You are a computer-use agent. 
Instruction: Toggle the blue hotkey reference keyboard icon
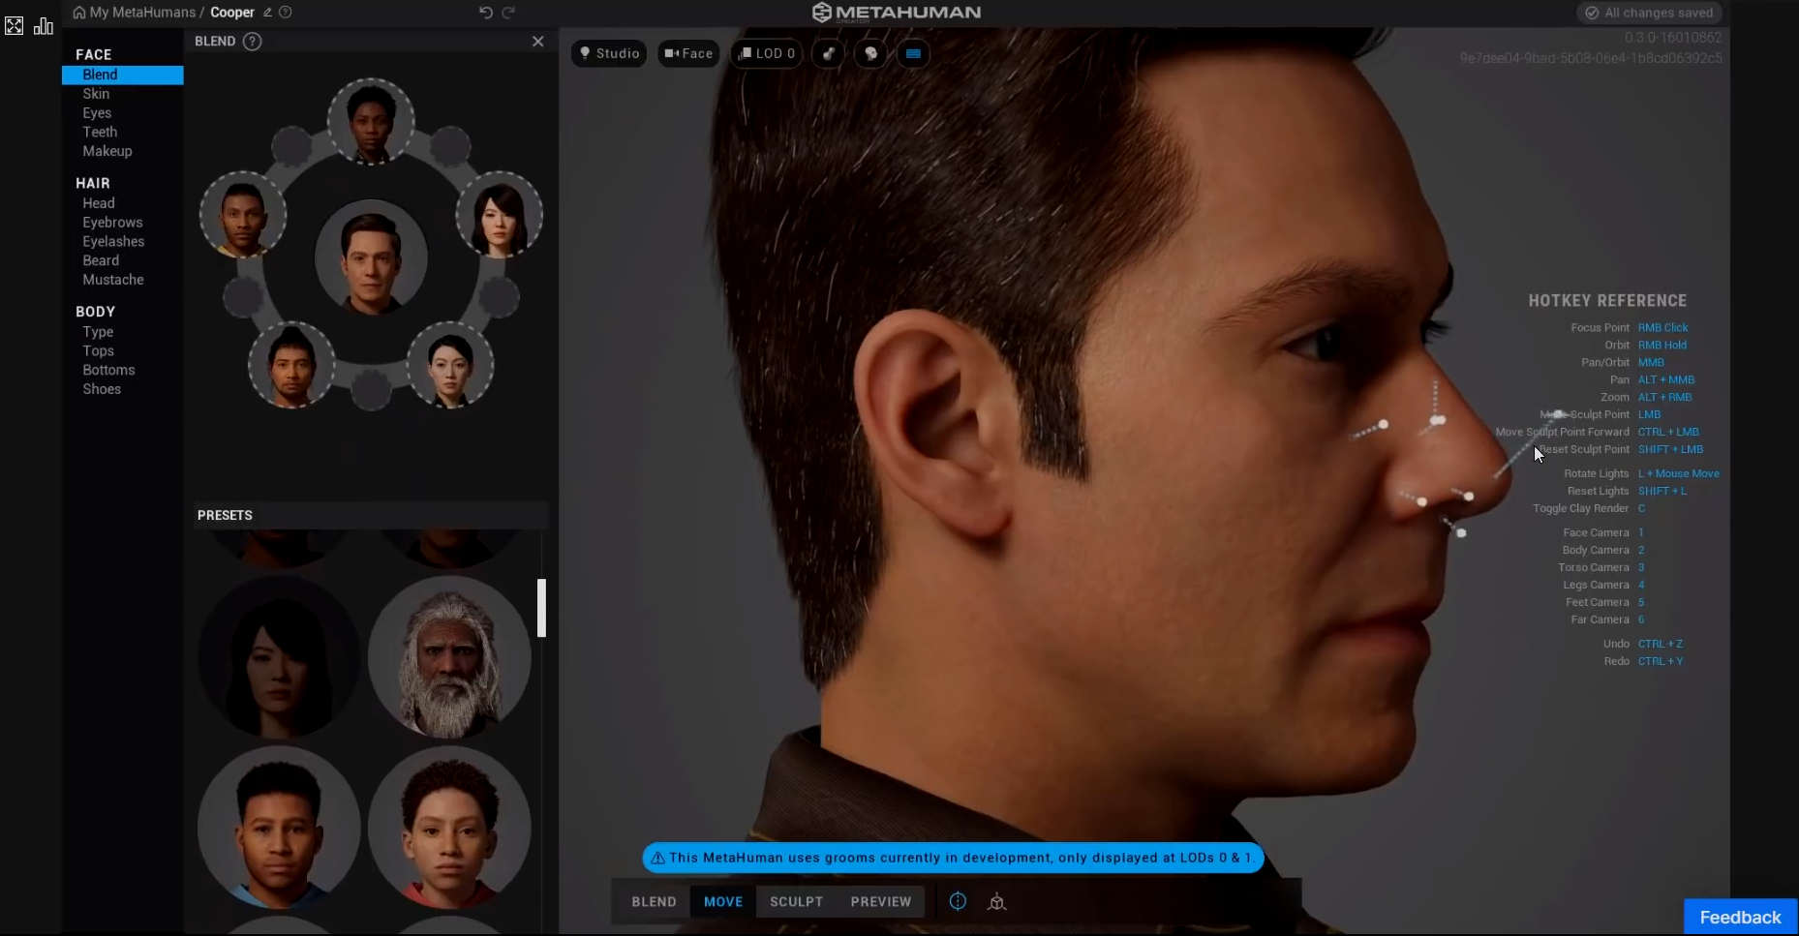[x=913, y=53]
